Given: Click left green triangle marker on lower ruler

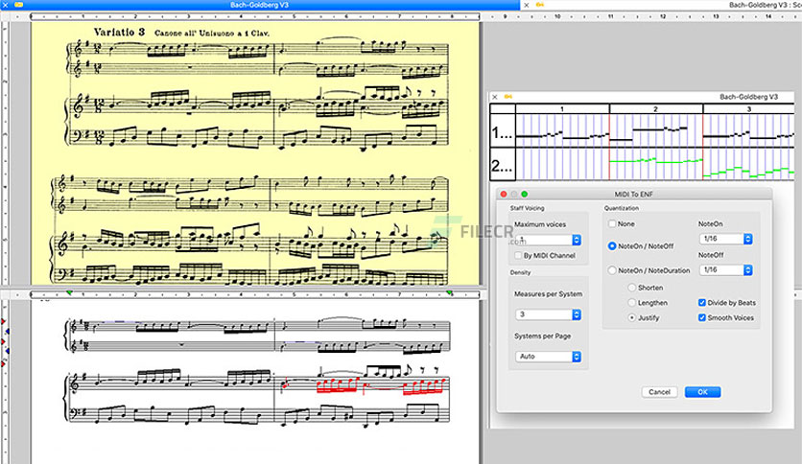Looking at the screenshot, I should [x=70, y=292].
